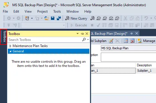
Task: Open the Window menu
Action: (x=73, y=11)
